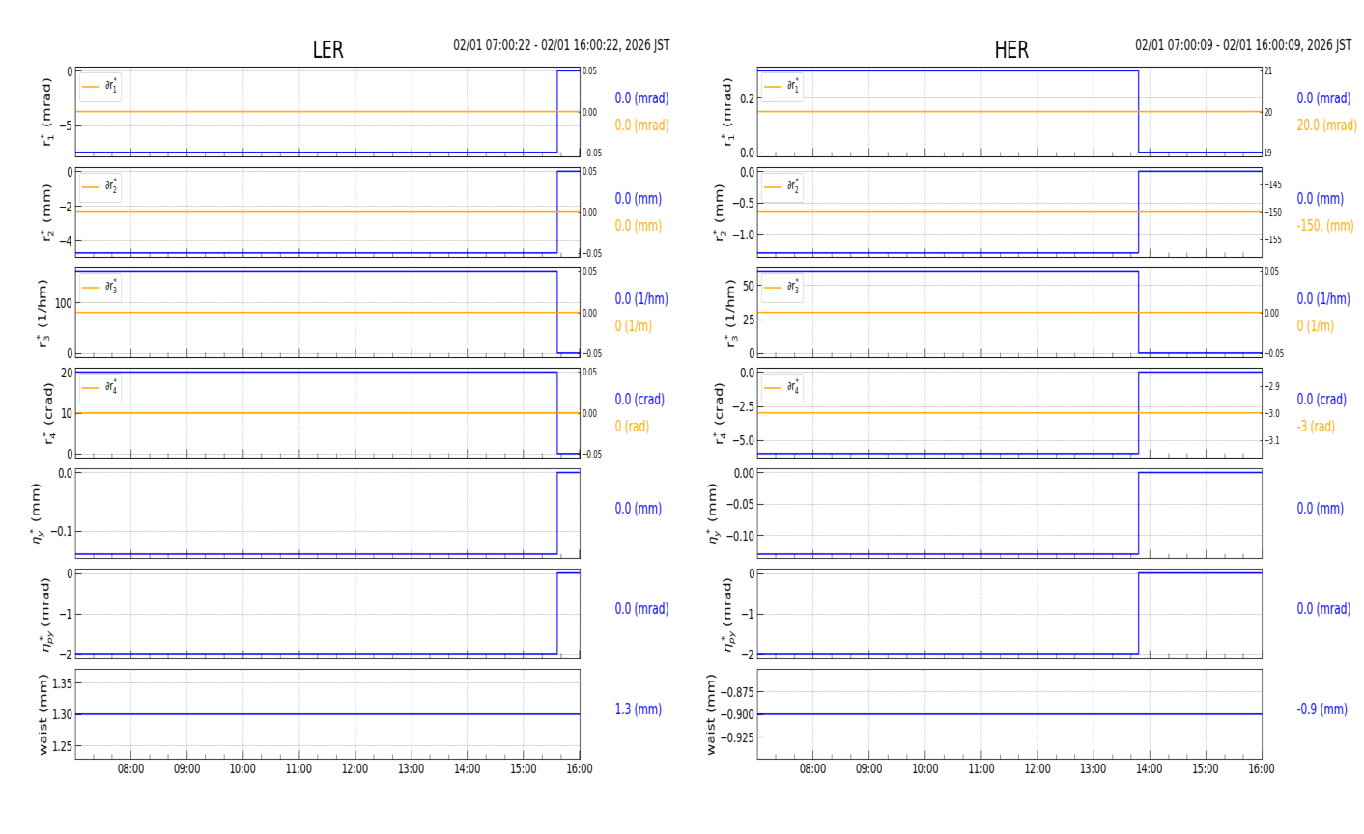Click the LER ηpy* (mrad) y-axis label

(x=45, y=614)
